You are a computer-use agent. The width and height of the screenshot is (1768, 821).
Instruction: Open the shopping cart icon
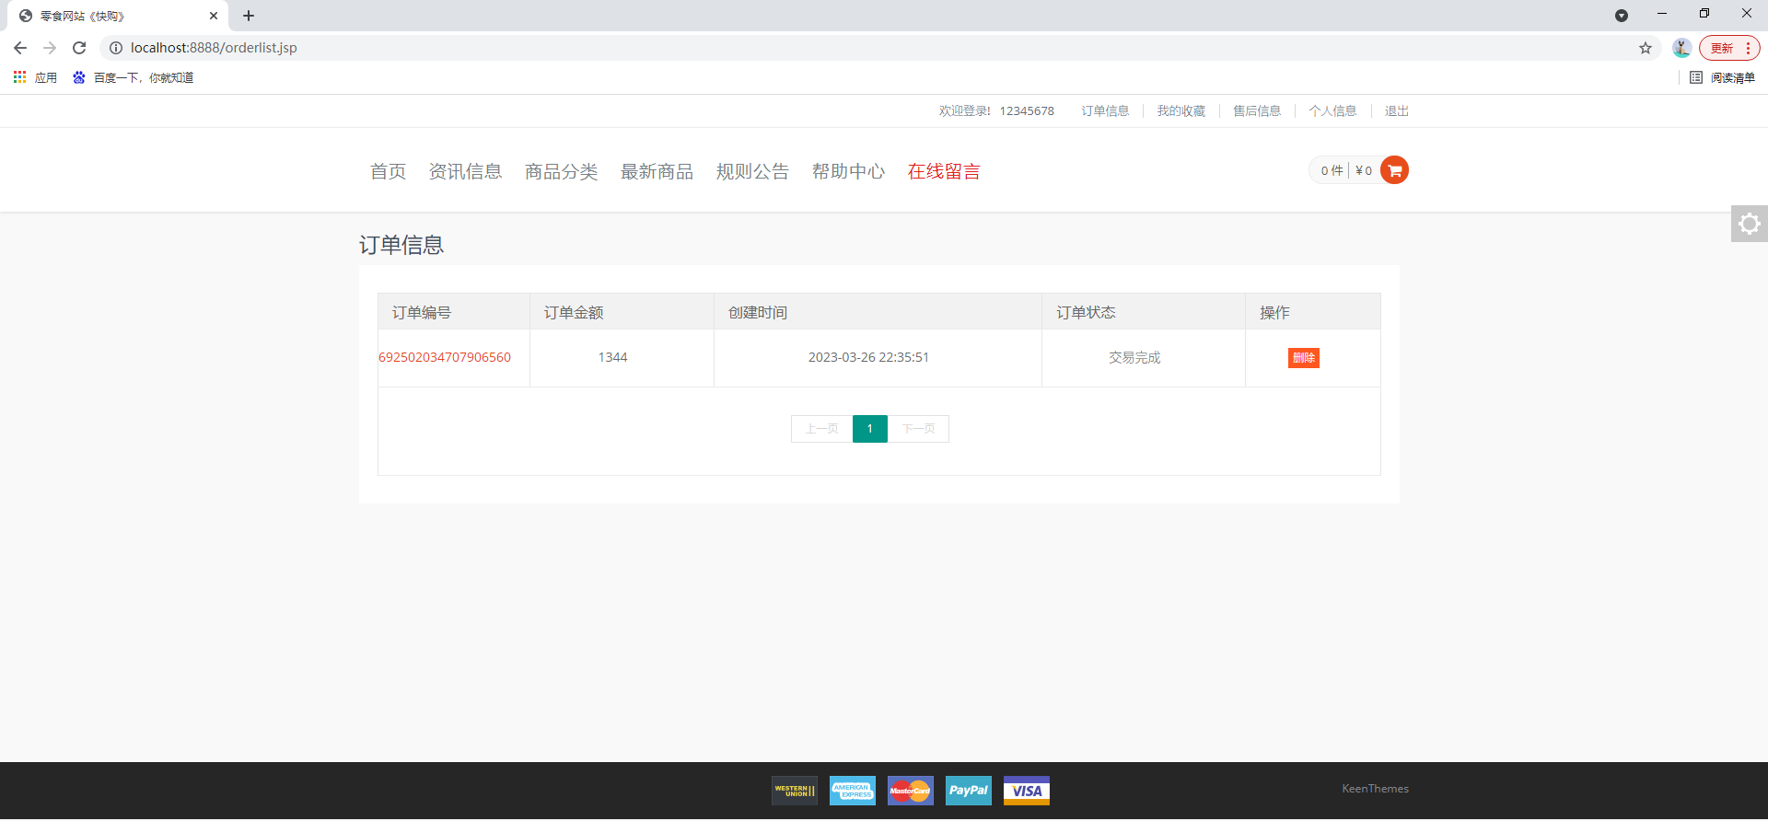click(x=1394, y=170)
